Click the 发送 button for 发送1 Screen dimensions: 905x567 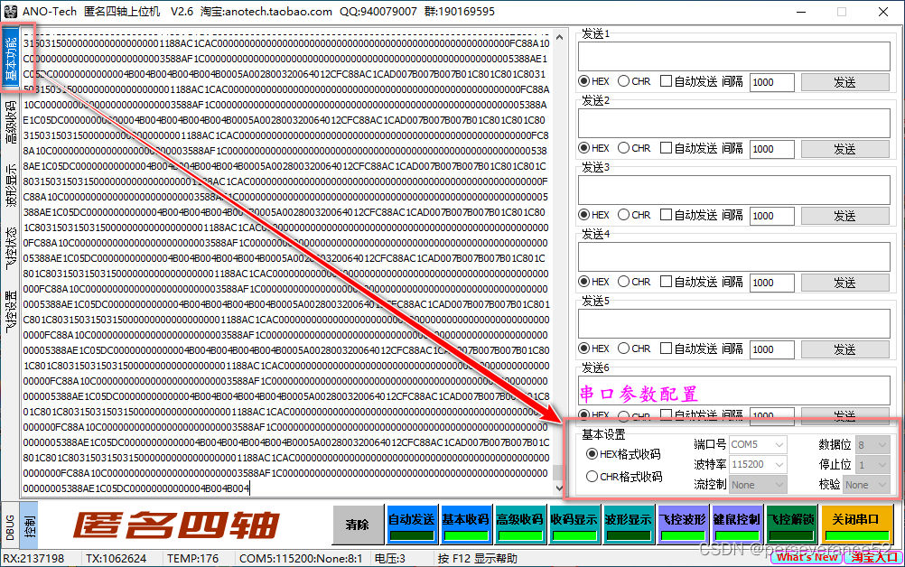pos(845,82)
